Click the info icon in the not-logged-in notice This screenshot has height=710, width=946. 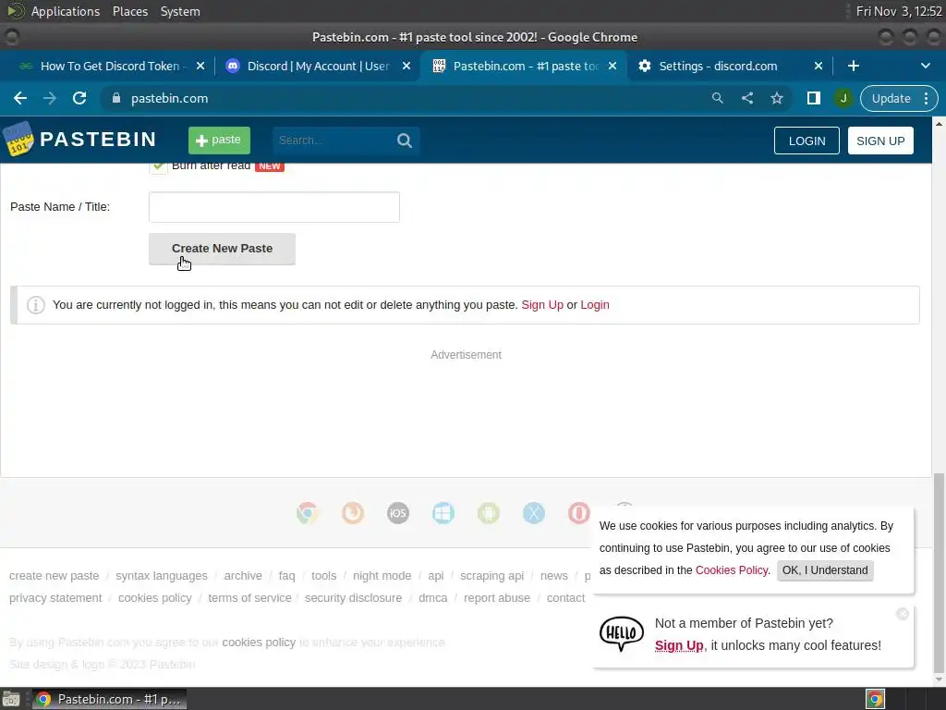click(x=36, y=305)
